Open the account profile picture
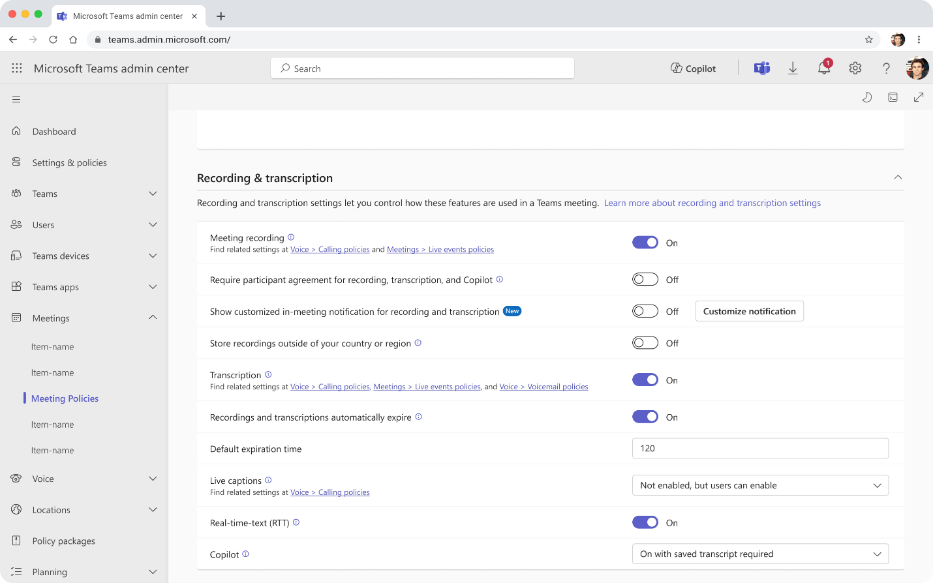The height and width of the screenshot is (583, 933). pos(917,68)
